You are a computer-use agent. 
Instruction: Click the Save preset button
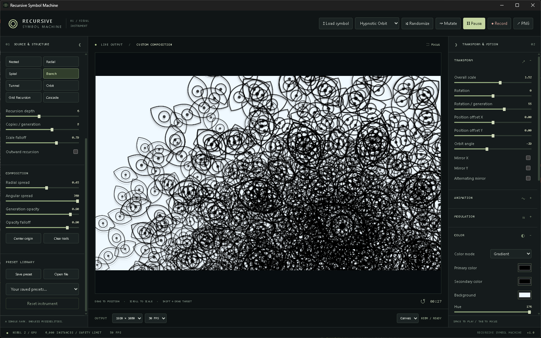tap(23, 274)
